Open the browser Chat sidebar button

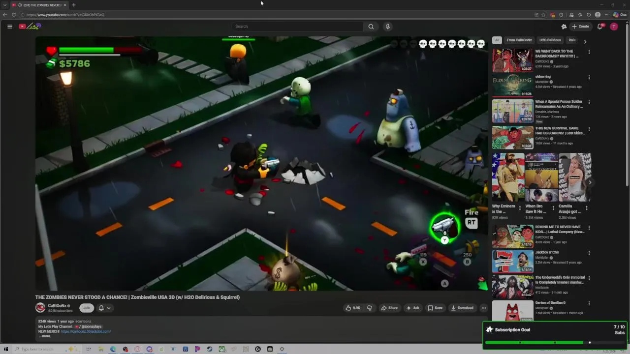620,15
